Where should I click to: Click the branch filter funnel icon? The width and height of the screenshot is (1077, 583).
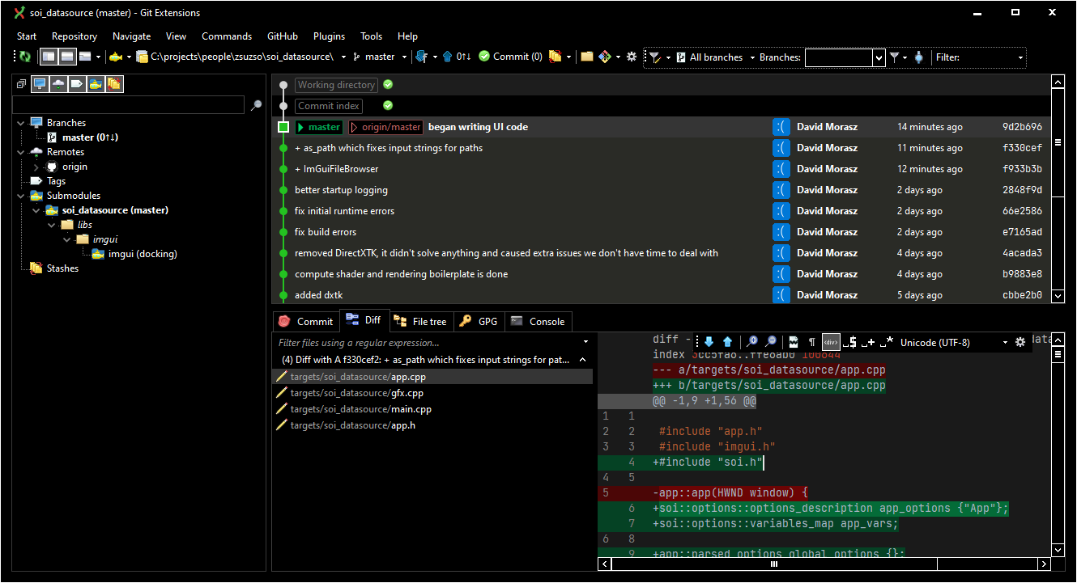coord(894,57)
